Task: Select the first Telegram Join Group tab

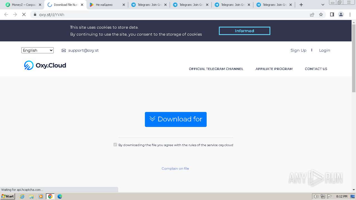Action: [149, 5]
